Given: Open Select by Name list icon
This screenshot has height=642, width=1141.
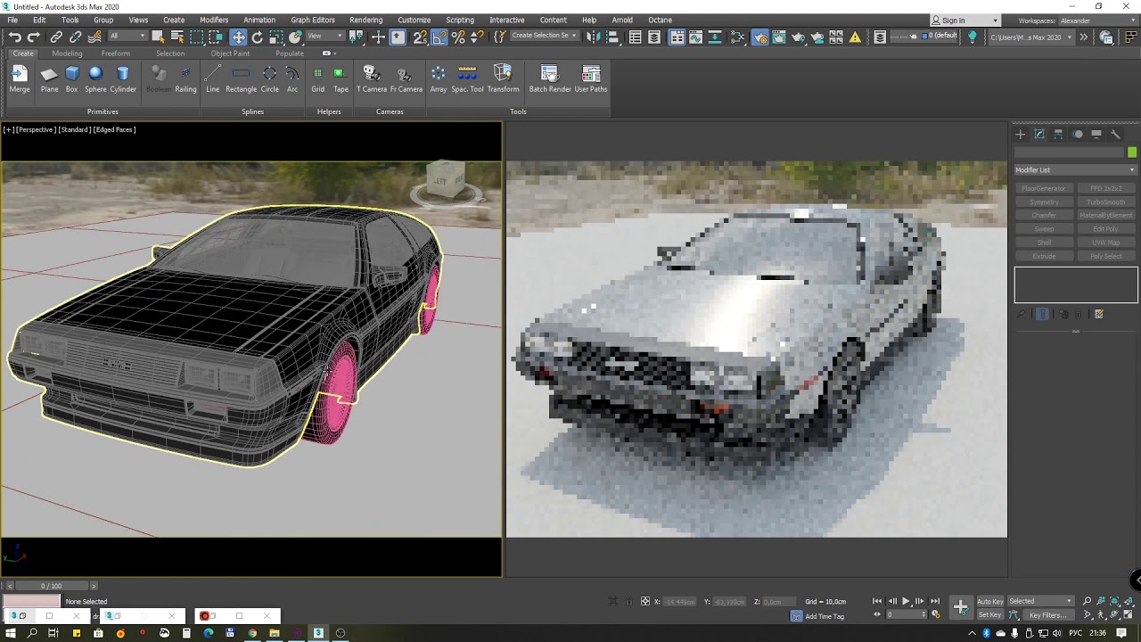Looking at the screenshot, I should point(177,37).
